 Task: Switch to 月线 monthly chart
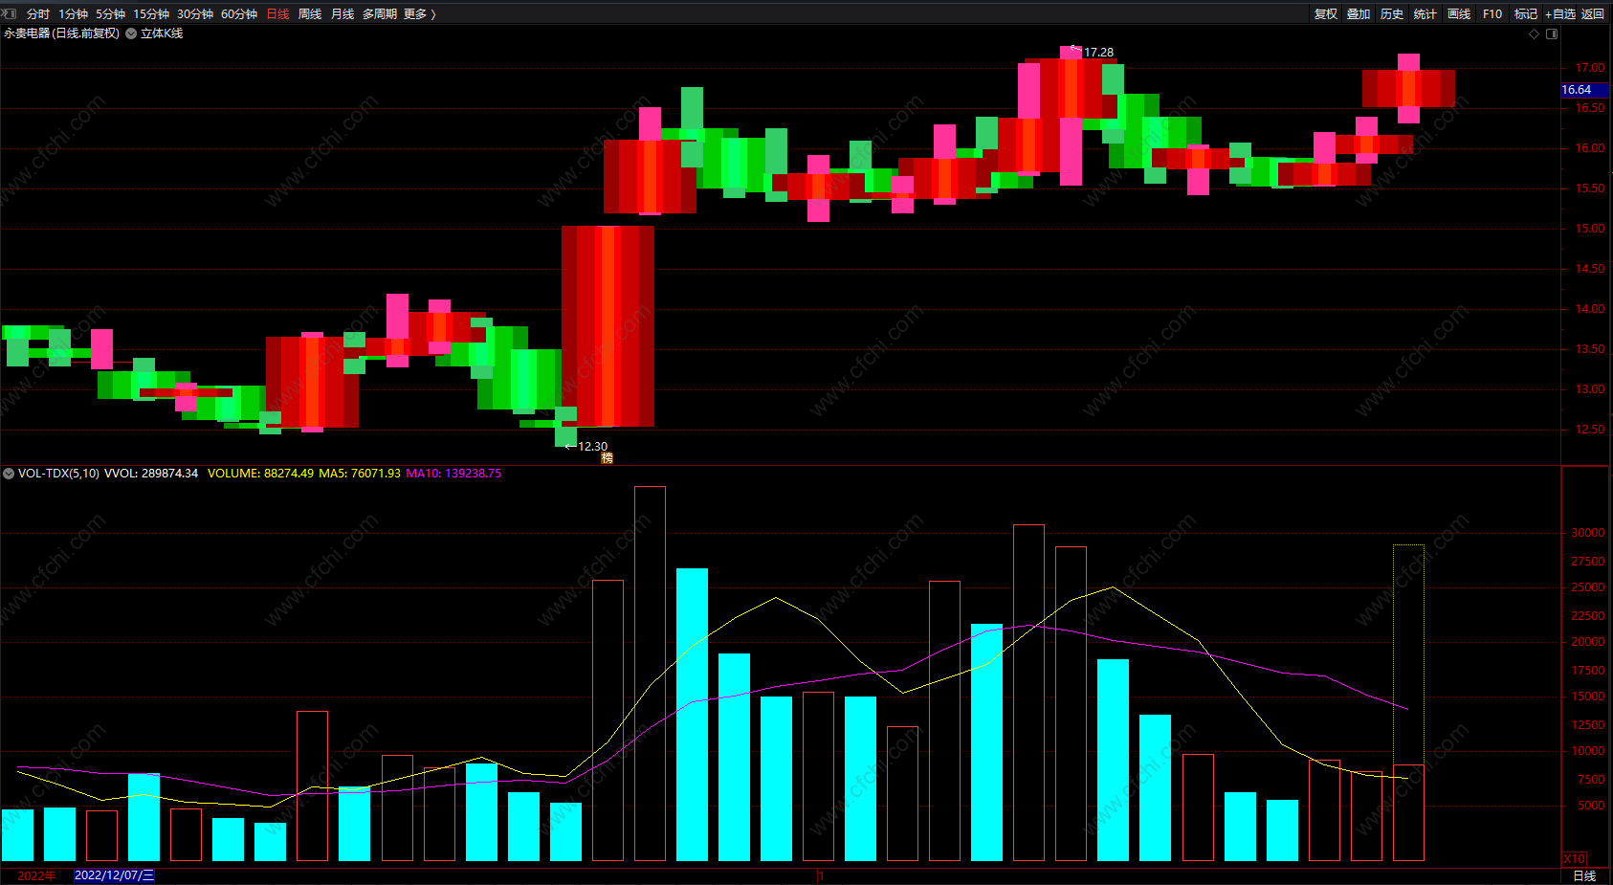(x=342, y=14)
